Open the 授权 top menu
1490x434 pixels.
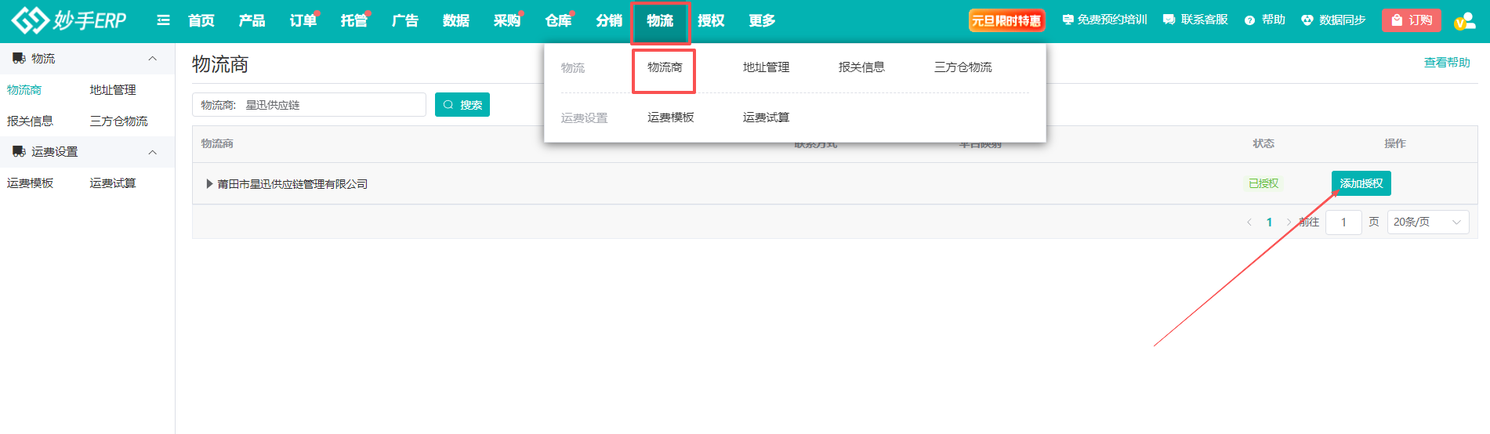click(711, 20)
